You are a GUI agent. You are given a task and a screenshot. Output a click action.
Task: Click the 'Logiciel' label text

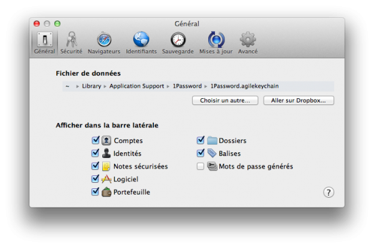pos(126,179)
